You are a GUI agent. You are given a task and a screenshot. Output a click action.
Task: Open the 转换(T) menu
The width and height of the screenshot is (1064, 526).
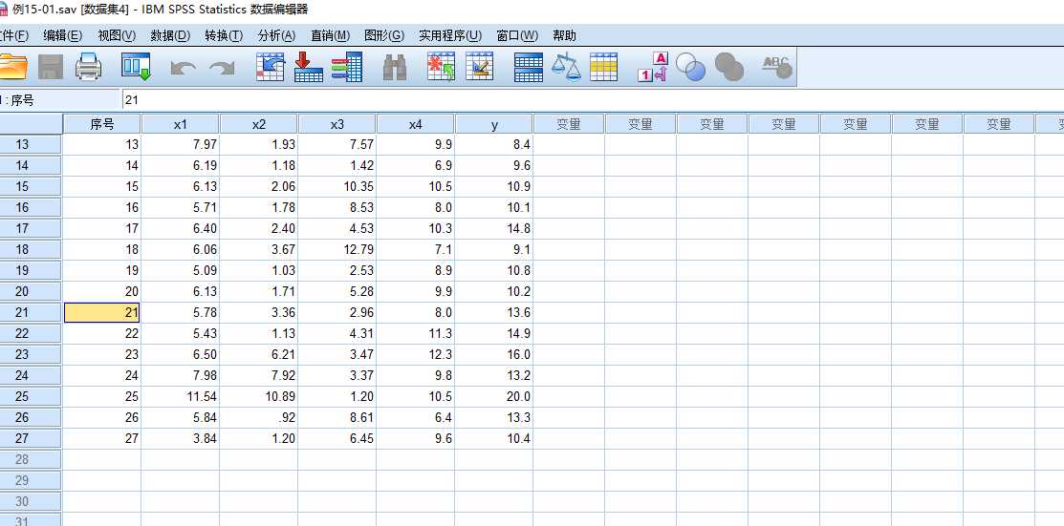(224, 36)
